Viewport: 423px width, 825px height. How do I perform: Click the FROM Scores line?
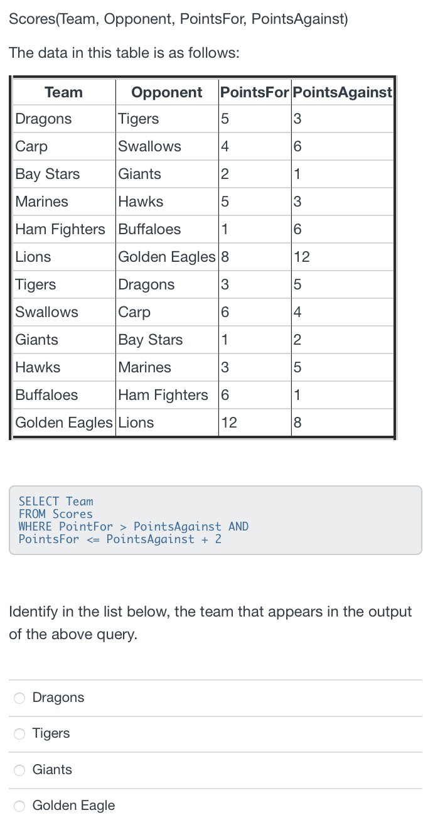[49, 514]
